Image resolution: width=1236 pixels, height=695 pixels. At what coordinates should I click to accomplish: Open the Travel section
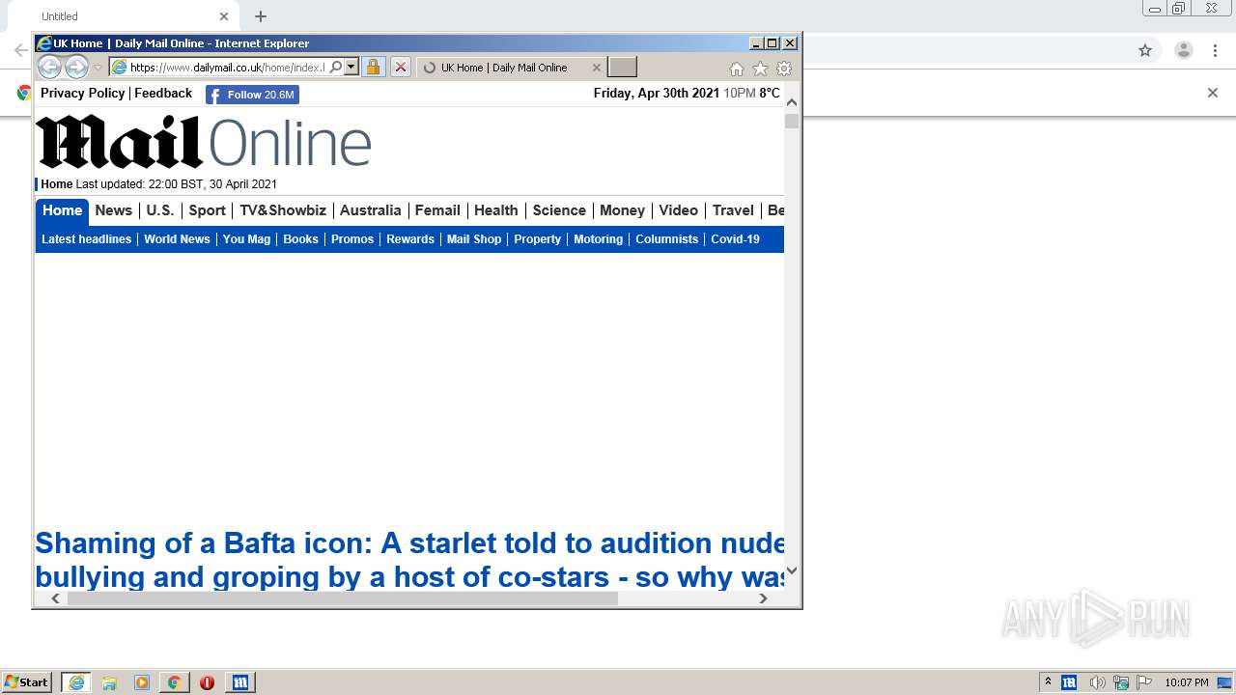tap(733, 210)
